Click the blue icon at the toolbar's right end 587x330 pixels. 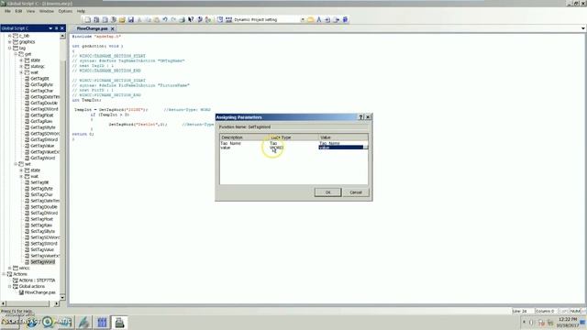345,19
